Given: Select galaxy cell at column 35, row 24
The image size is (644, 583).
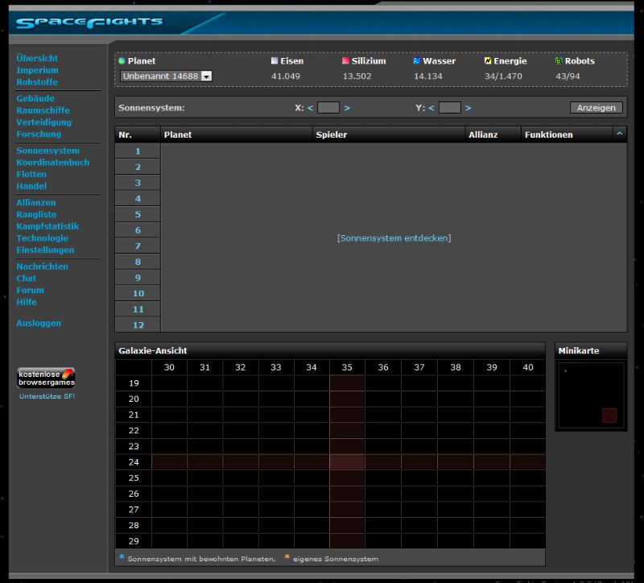Looking at the screenshot, I should pyautogui.click(x=347, y=462).
